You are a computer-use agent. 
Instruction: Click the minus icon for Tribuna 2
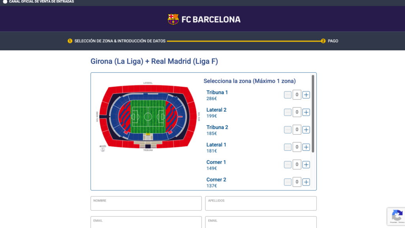coord(287,129)
